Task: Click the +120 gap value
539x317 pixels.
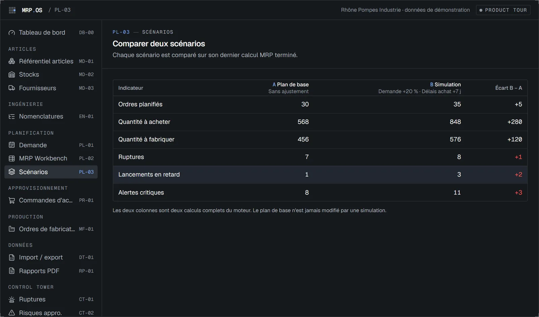Action: (x=515, y=139)
